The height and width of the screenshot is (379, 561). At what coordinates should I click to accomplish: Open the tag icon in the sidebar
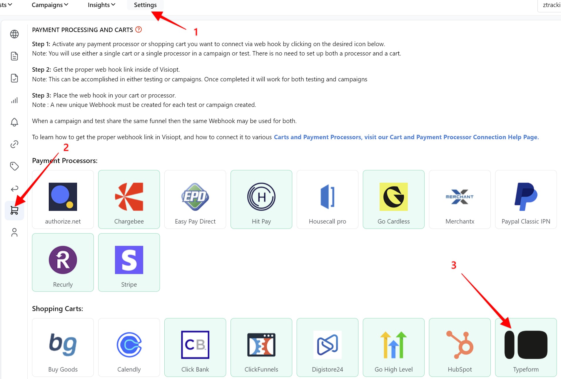pos(14,166)
